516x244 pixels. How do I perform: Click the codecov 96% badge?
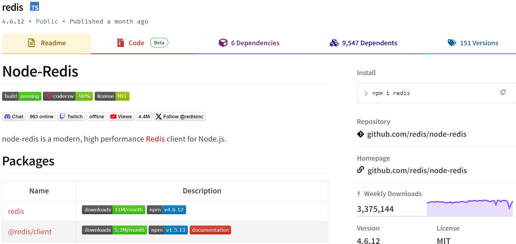coord(68,96)
